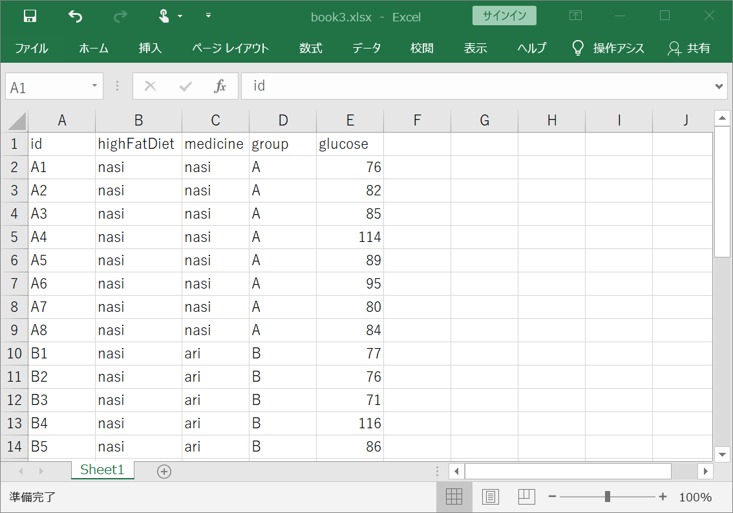Click the touch/mouse mode icon

(164, 16)
